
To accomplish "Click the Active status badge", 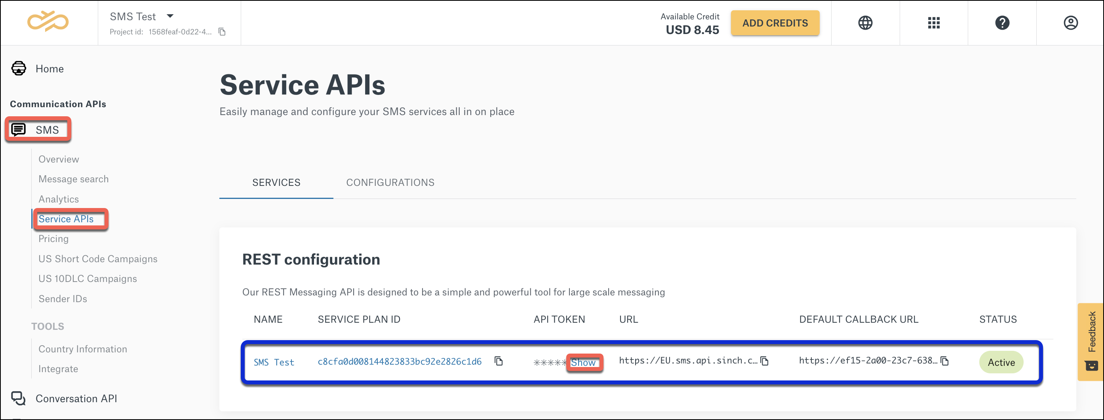I will 1001,362.
